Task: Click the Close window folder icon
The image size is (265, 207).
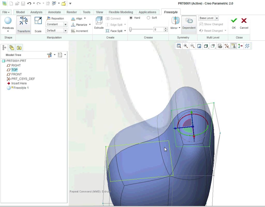Action: 64,3
